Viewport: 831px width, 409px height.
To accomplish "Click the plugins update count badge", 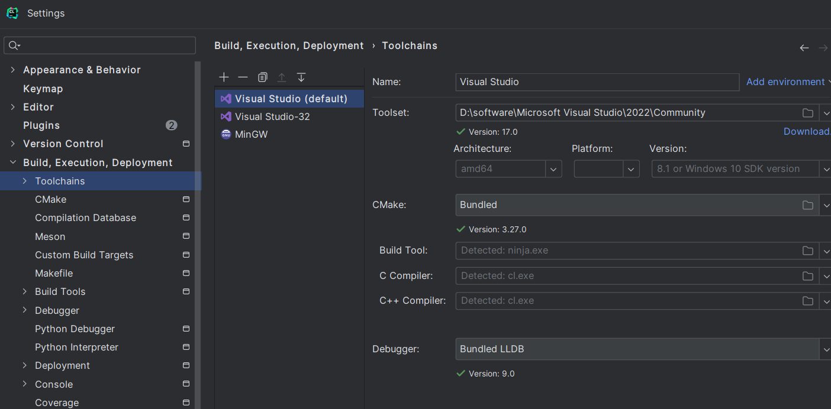I will (172, 125).
